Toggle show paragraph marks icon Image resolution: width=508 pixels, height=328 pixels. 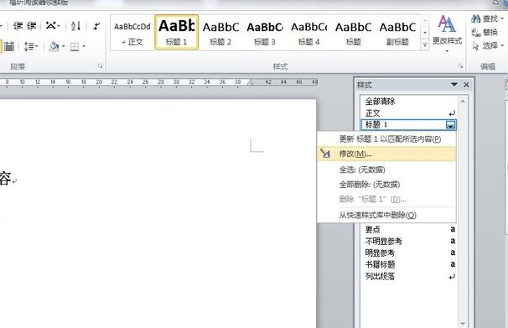coord(96,26)
